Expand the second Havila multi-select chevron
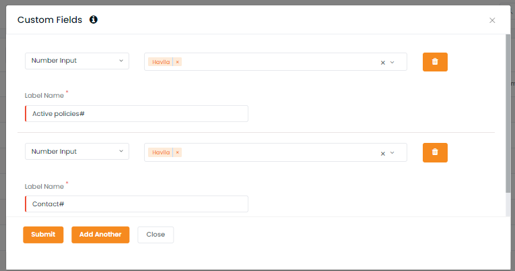515x271 pixels. click(x=392, y=153)
